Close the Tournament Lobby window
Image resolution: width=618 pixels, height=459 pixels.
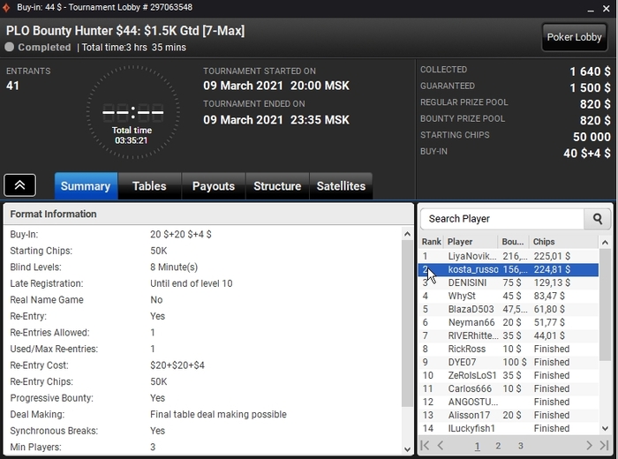(x=607, y=8)
